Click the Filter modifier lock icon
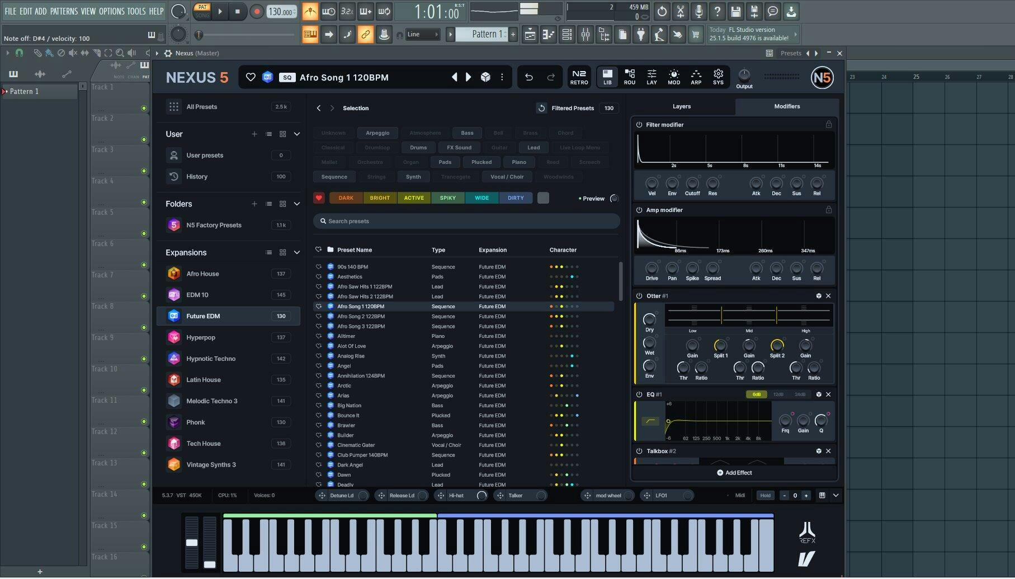The height and width of the screenshot is (579, 1015). [829, 124]
